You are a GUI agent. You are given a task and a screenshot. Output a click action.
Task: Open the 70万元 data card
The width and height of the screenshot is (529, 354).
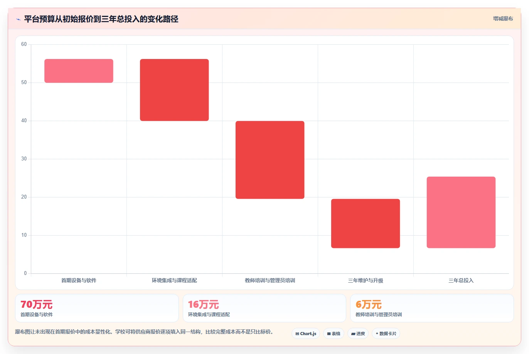pos(97,308)
